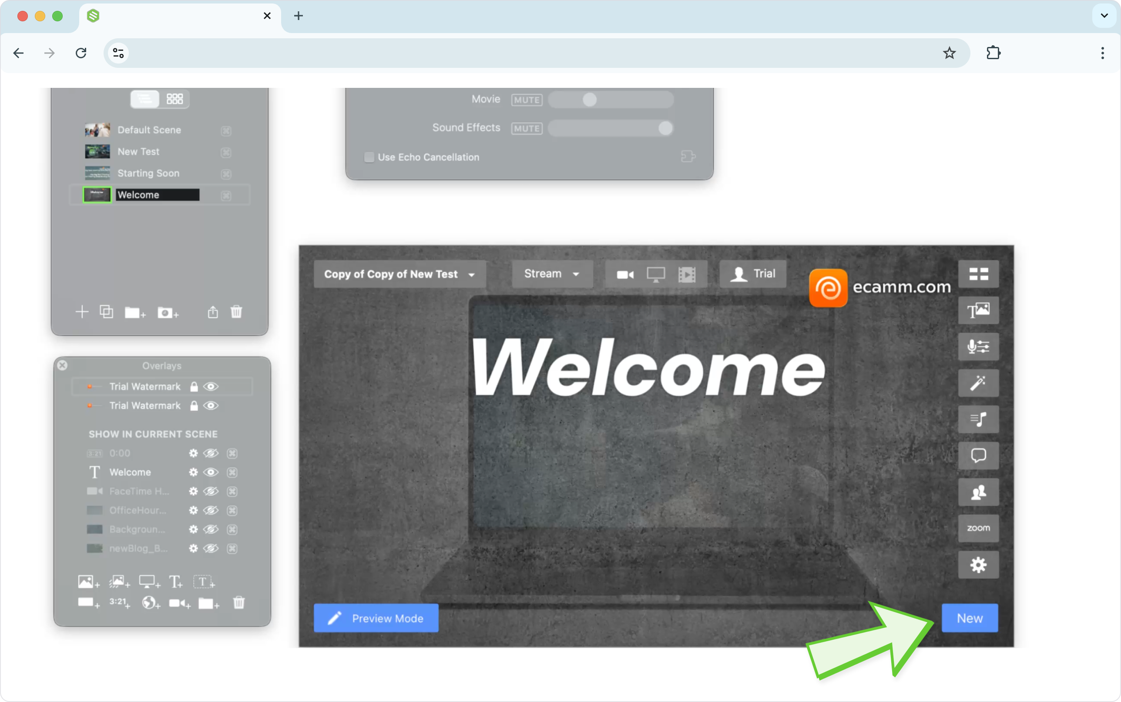Select the OfficeHour... overlay row

tap(162, 510)
